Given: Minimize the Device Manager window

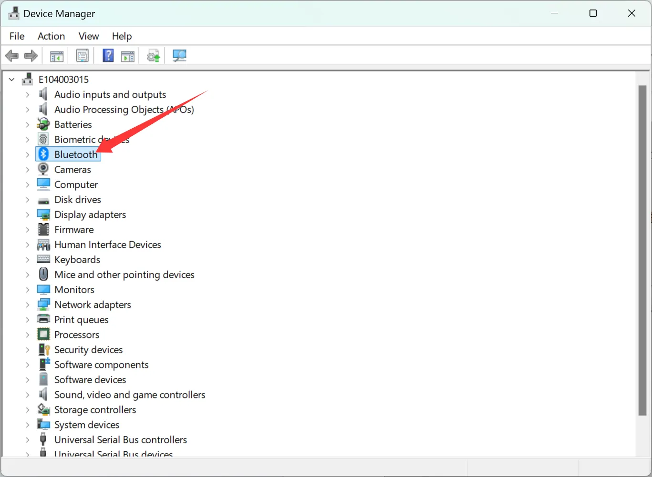Looking at the screenshot, I should [x=554, y=13].
